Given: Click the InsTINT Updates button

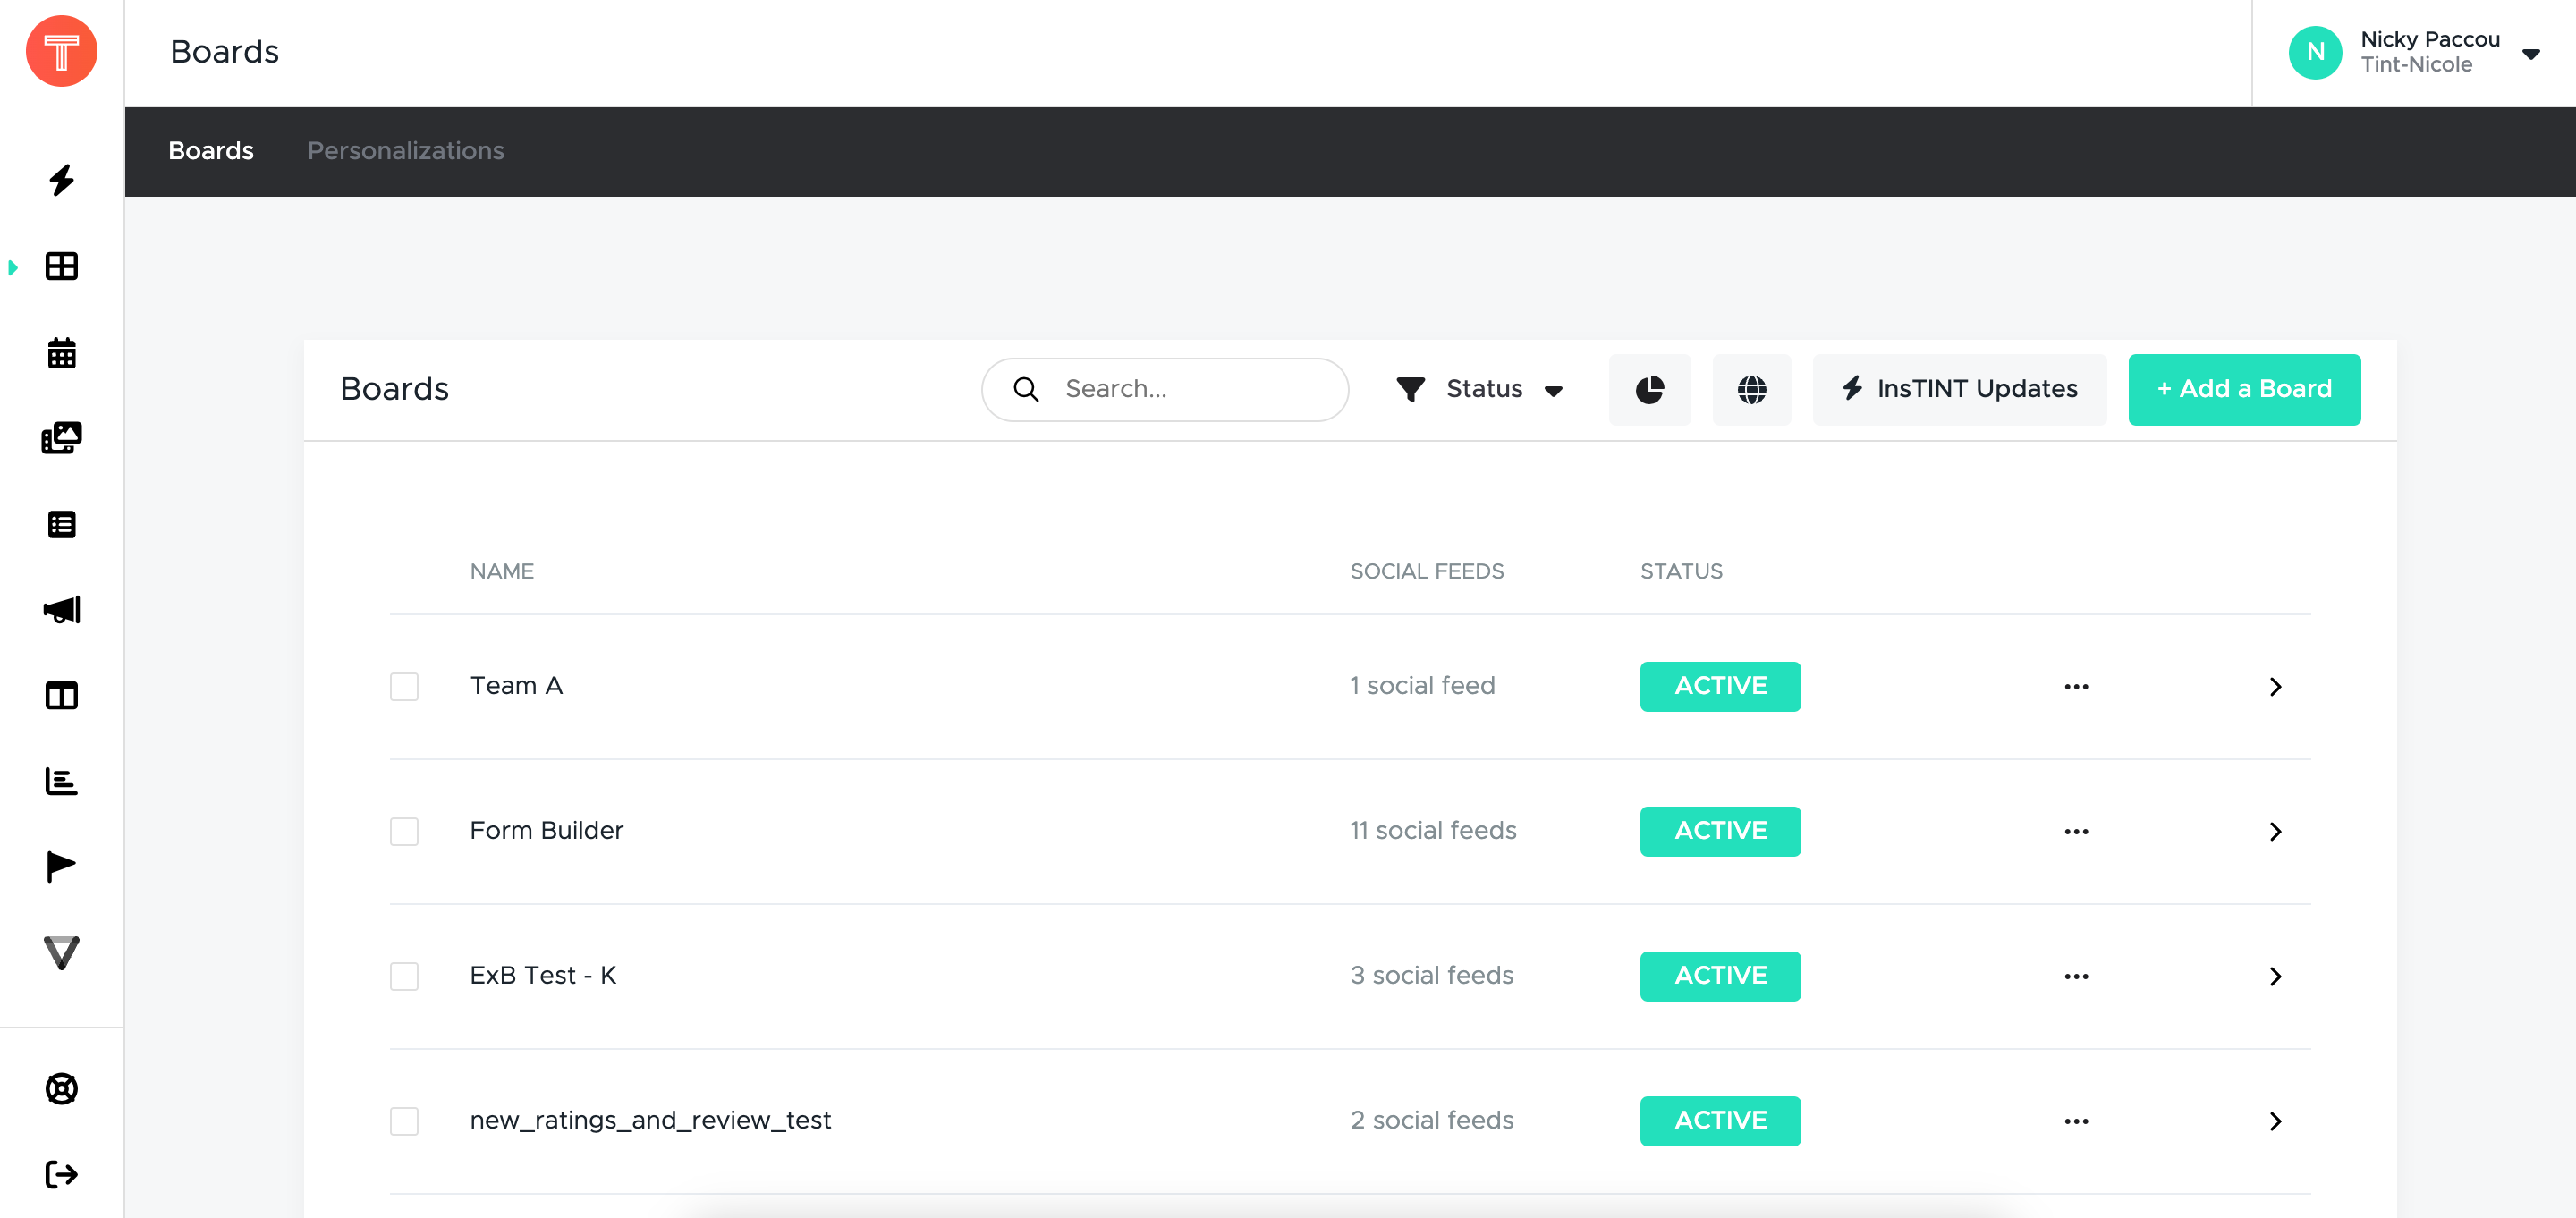Looking at the screenshot, I should coord(1959,389).
